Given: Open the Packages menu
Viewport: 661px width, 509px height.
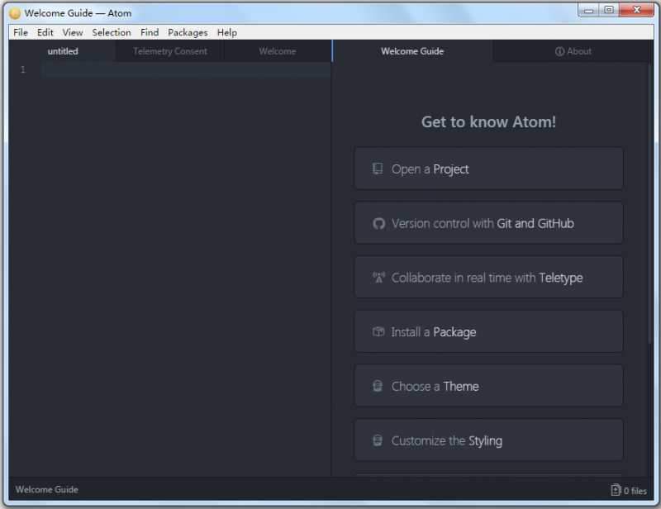Looking at the screenshot, I should (188, 32).
